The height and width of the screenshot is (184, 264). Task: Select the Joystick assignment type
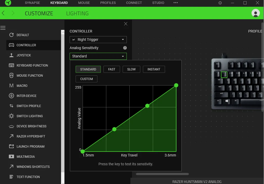coord(23,55)
